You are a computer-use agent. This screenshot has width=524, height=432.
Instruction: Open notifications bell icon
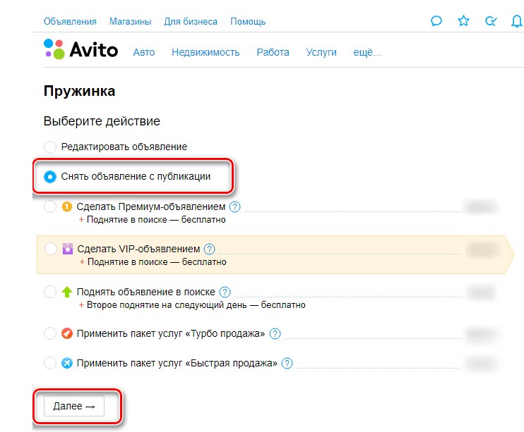(517, 21)
